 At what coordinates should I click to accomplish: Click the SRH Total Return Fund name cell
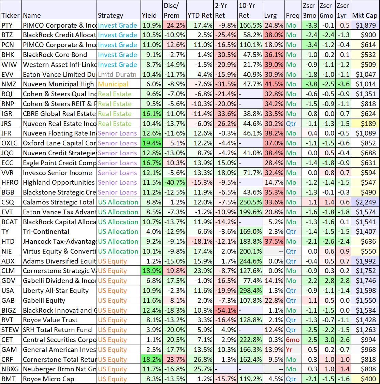(59, 330)
